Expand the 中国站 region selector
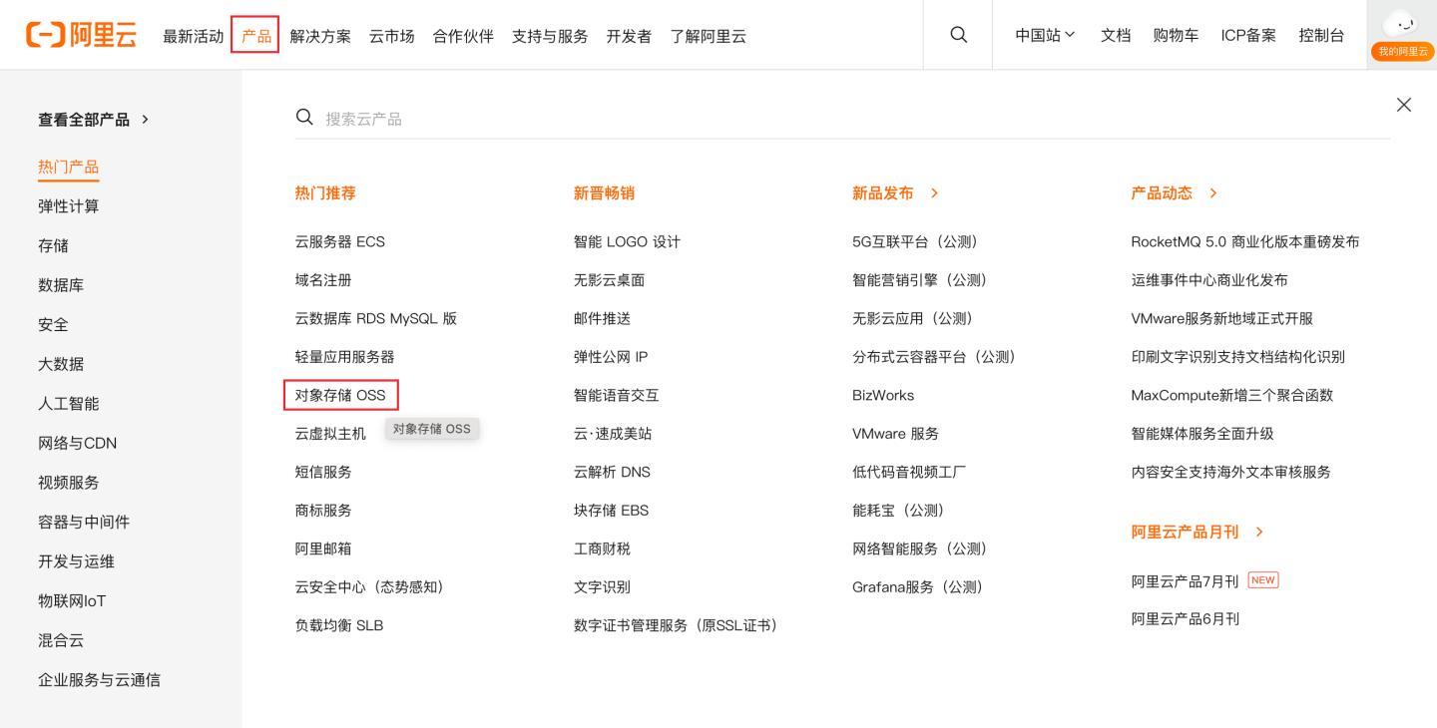Viewport: 1437px width, 728px height. [1044, 34]
